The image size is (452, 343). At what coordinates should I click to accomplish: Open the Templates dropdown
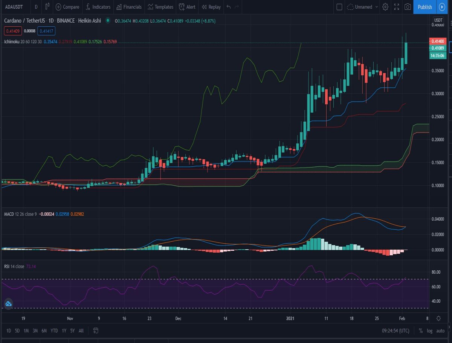click(x=160, y=7)
